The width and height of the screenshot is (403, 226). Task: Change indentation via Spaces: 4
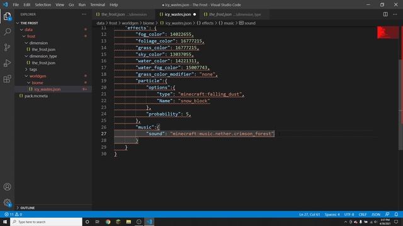pyautogui.click(x=332, y=215)
